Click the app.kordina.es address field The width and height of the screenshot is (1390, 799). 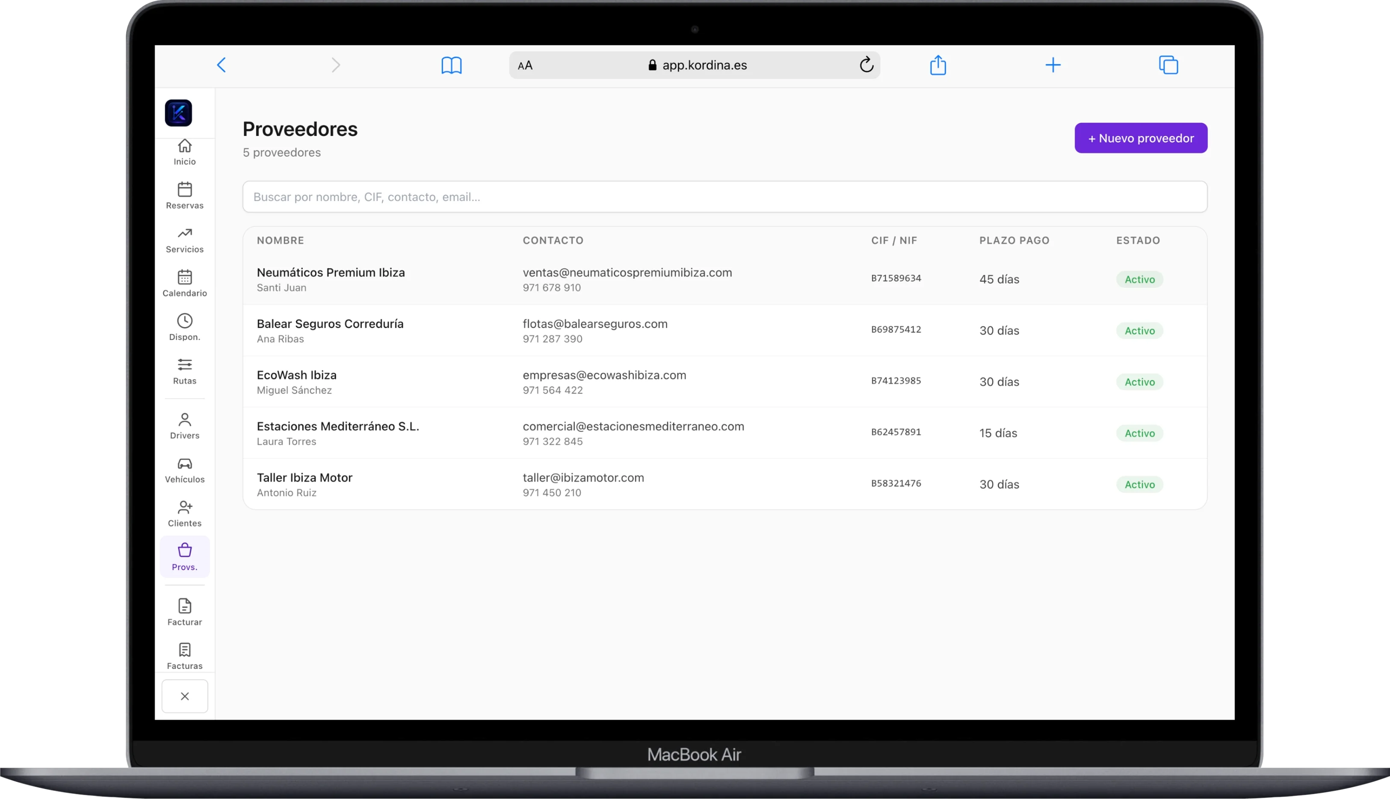695,65
